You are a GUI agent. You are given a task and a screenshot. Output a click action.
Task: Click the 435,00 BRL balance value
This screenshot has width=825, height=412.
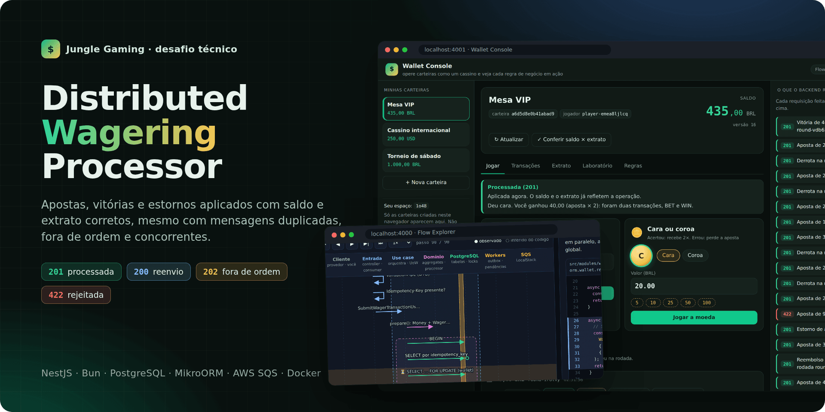coord(730,112)
